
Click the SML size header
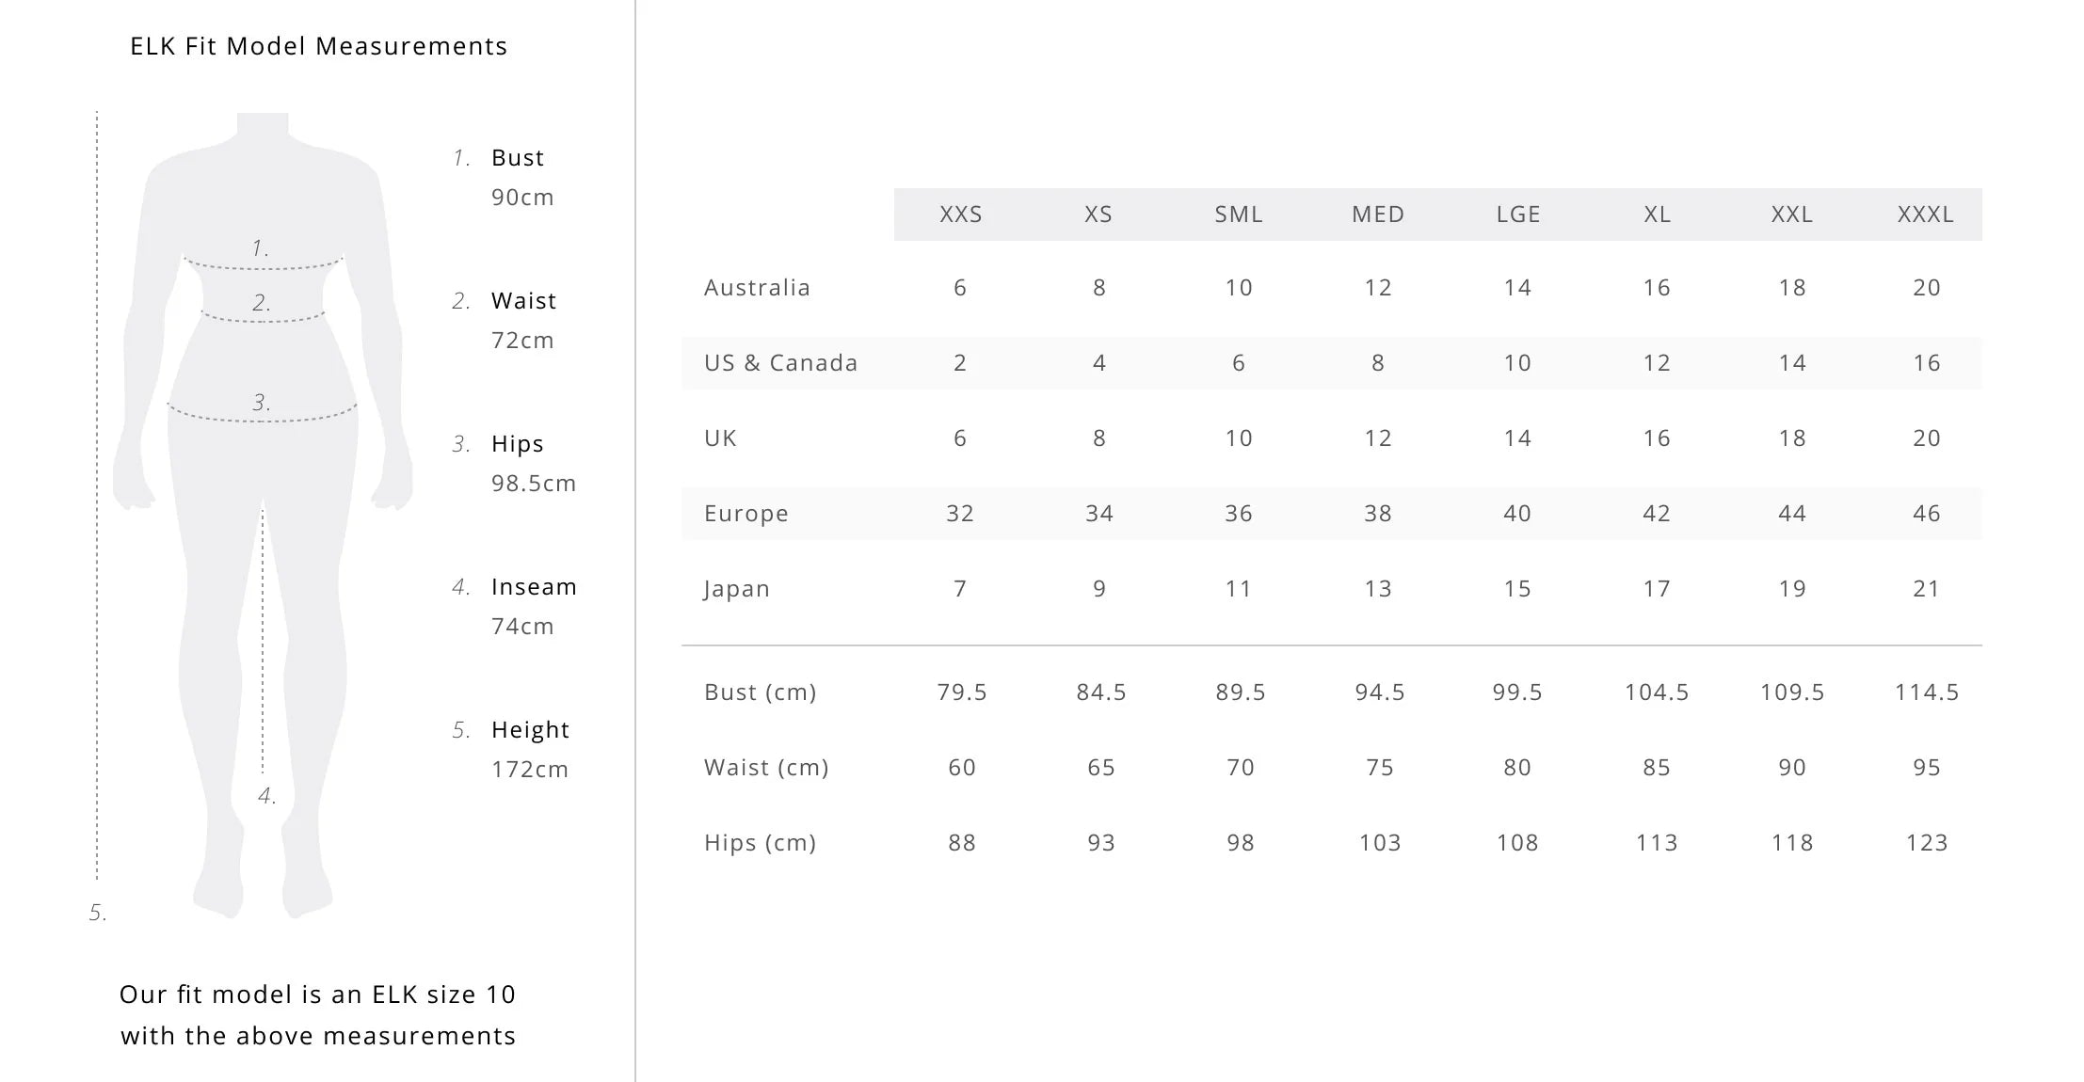(x=1239, y=215)
